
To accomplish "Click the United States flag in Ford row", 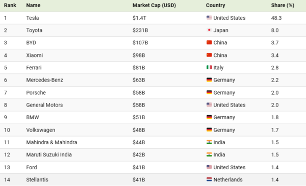I will click(x=209, y=167).
